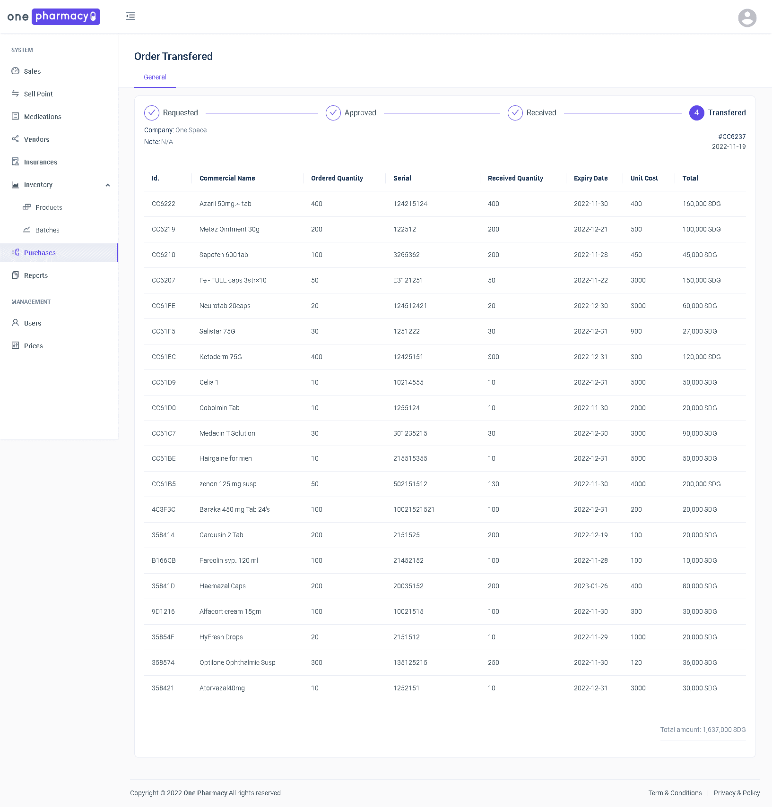Open Batches from the Inventory group

pos(27,230)
